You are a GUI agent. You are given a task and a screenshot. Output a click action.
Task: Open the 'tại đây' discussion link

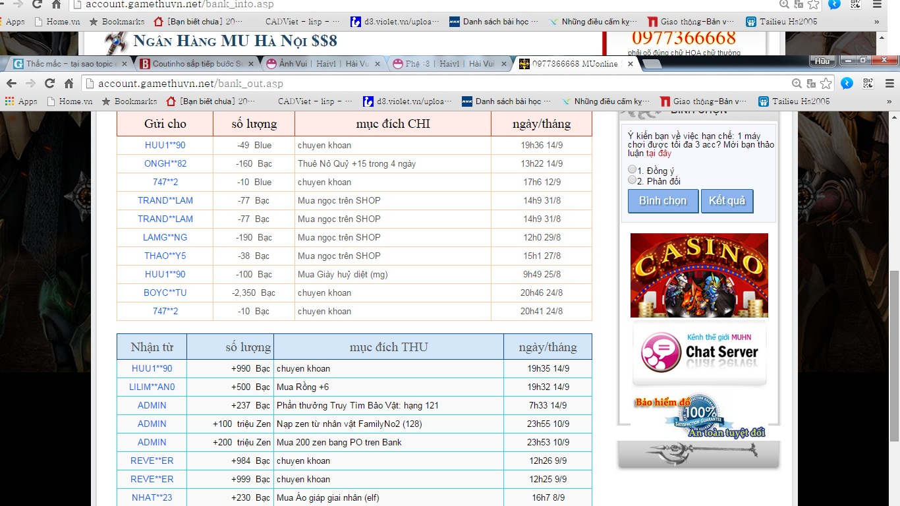(x=659, y=154)
